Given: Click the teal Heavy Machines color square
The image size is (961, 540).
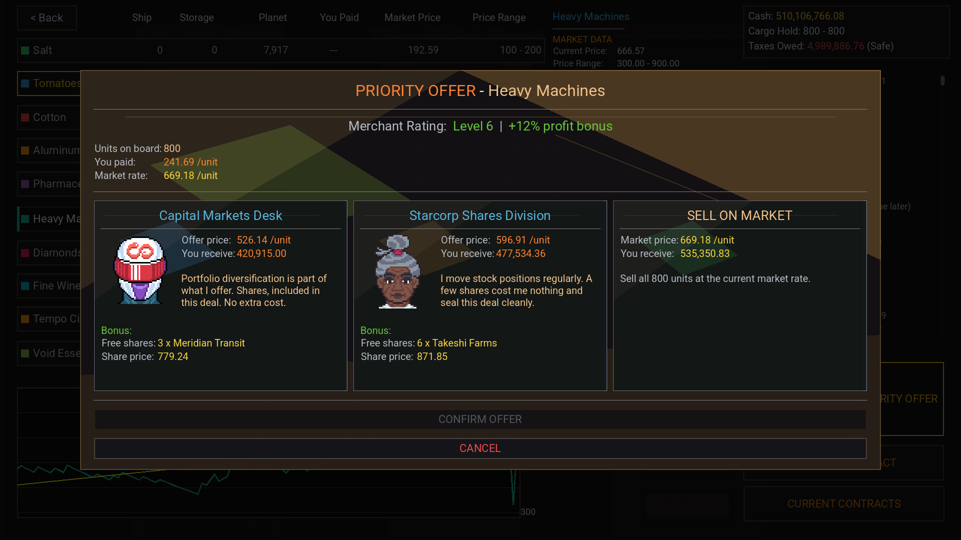Looking at the screenshot, I should [25, 219].
